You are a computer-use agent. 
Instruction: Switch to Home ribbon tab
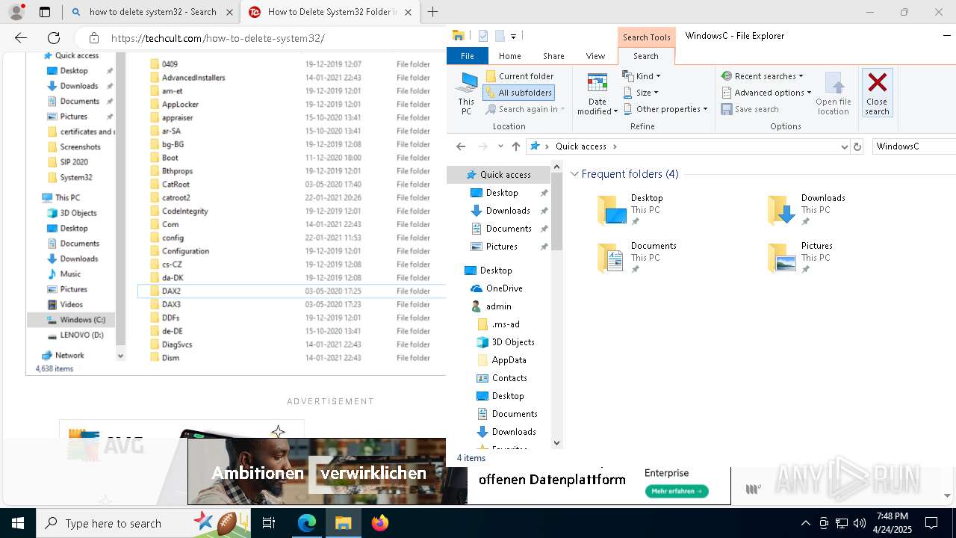pyautogui.click(x=510, y=56)
